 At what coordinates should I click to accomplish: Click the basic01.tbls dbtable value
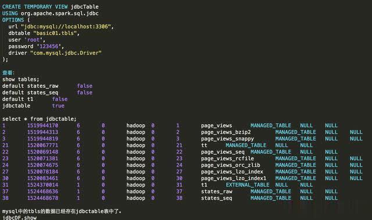(x=55, y=33)
